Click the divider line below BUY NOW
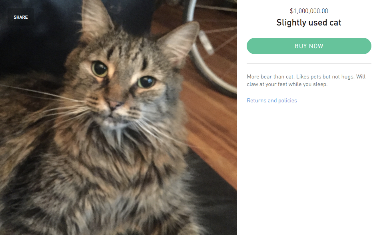Screen dimensions: 379x235 pyautogui.click(x=309, y=64)
